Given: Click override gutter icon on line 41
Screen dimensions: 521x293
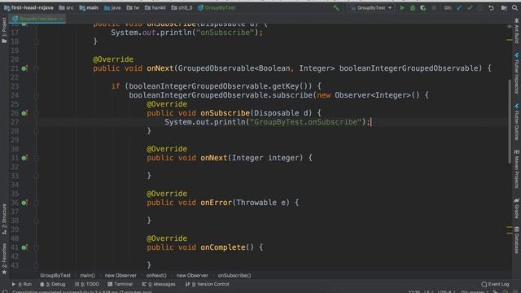Looking at the screenshot, I should click(x=24, y=247).
